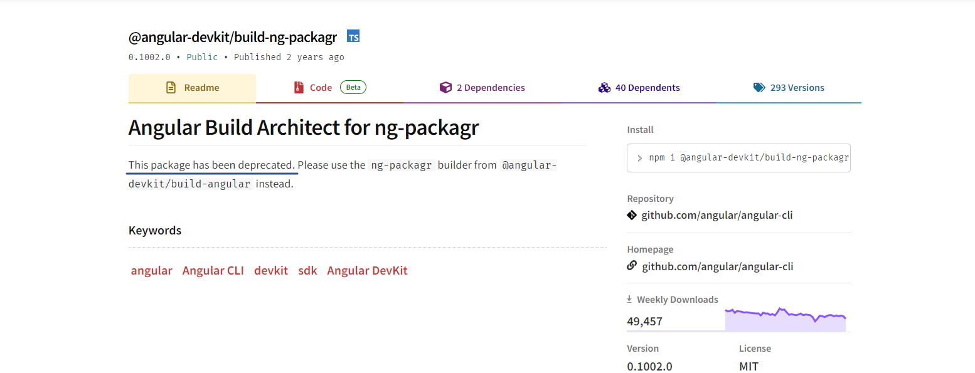Show the 293 Versions tab

pos(797,88)
